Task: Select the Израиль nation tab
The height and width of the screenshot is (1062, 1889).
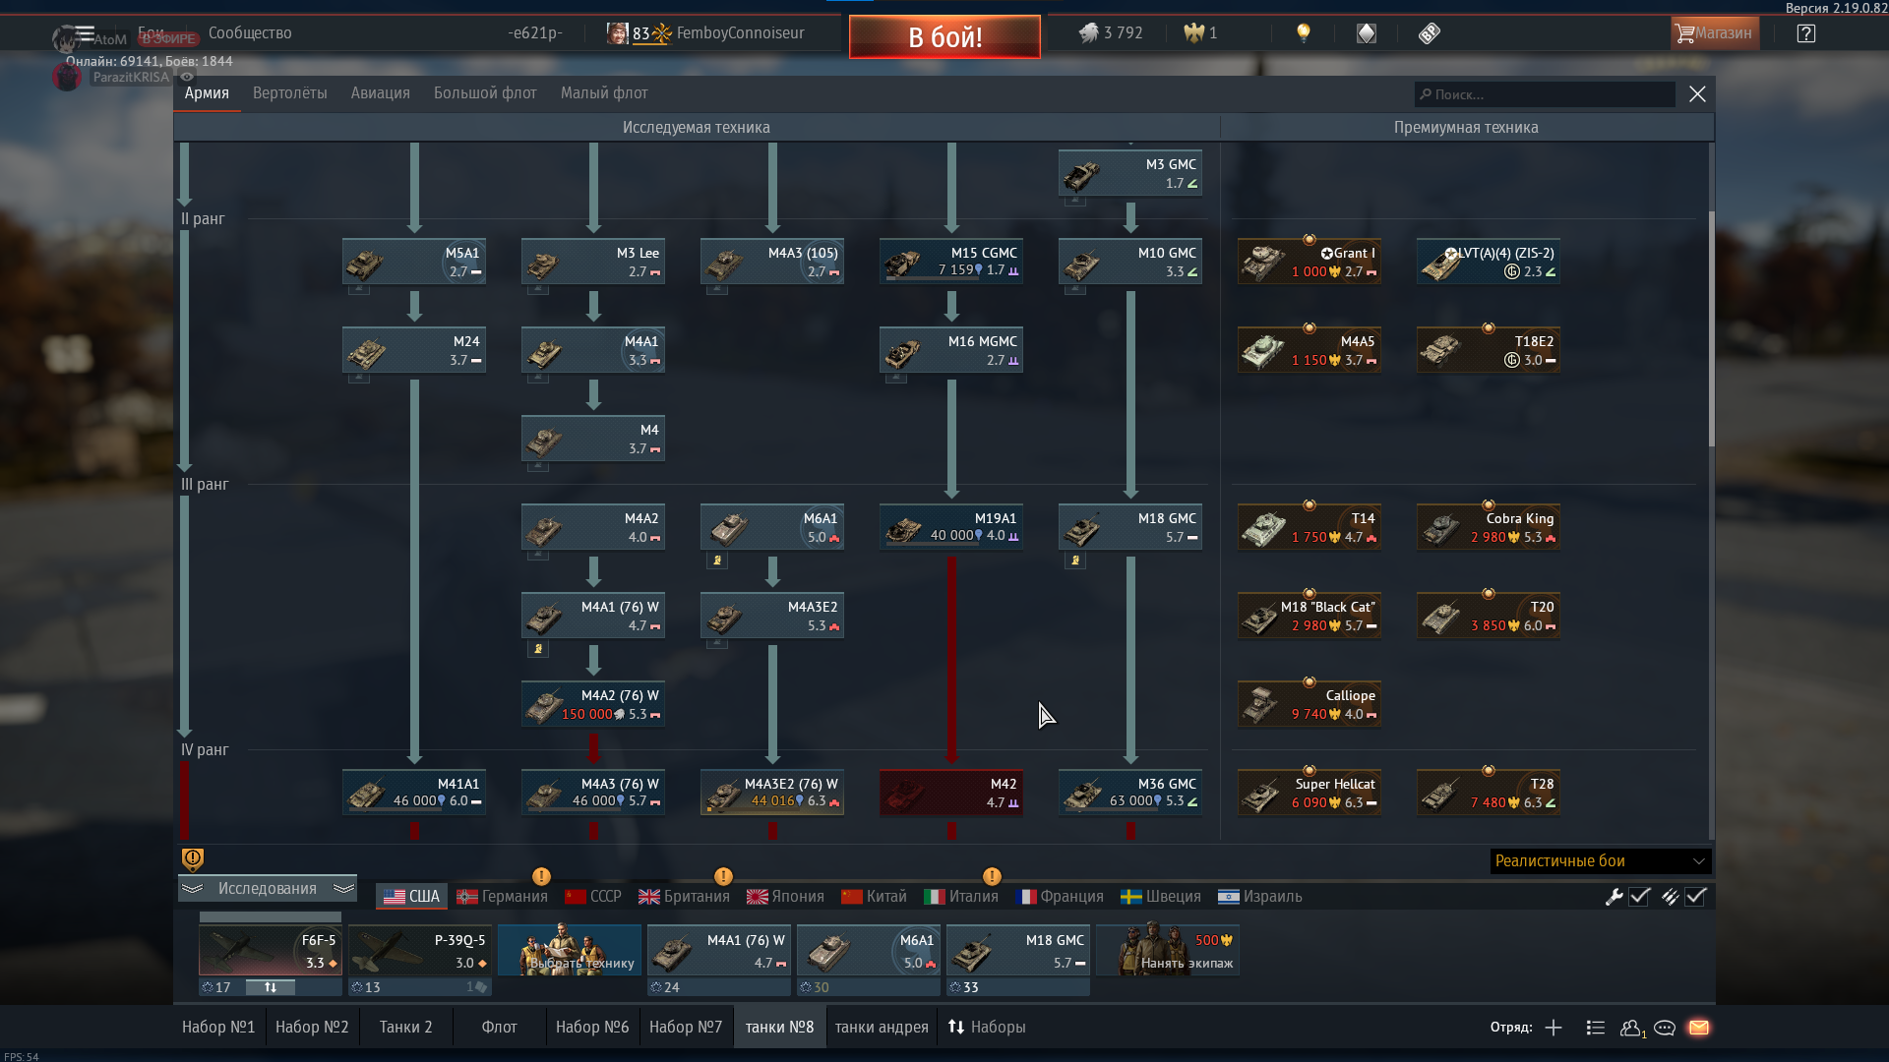Action: tap(1260, 897)
